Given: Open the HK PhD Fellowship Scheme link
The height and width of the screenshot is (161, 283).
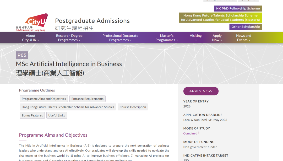Looking at the screenshot, I should 238,8.
